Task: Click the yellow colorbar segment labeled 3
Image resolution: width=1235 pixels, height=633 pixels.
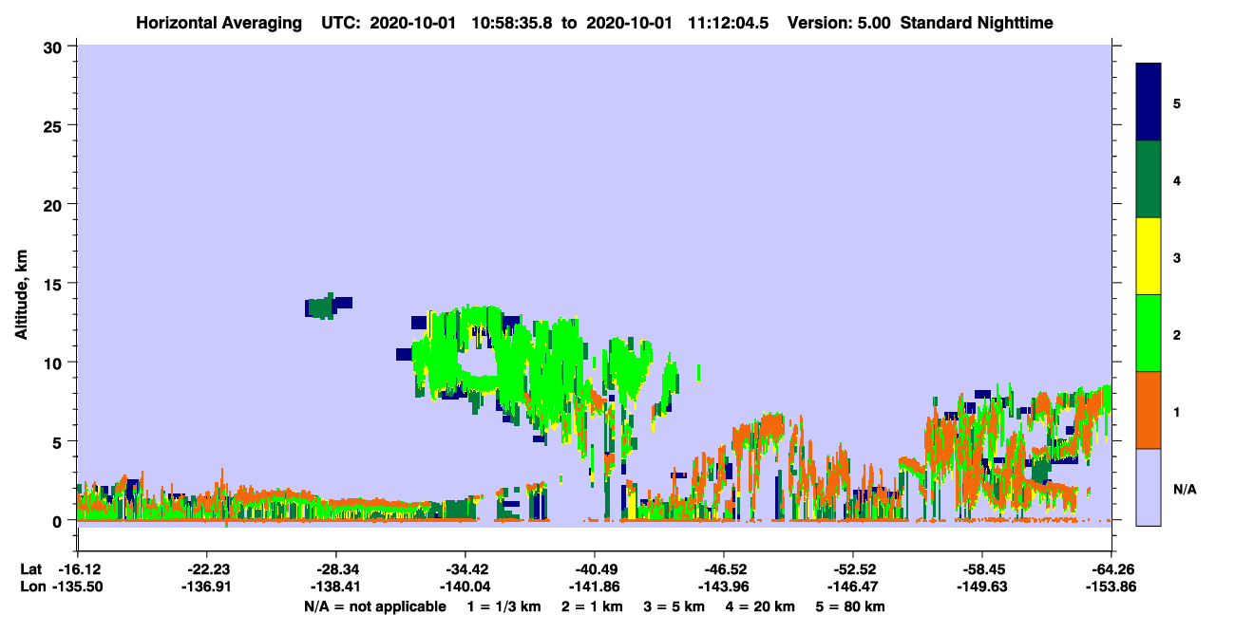Action: pos(1149,256)
